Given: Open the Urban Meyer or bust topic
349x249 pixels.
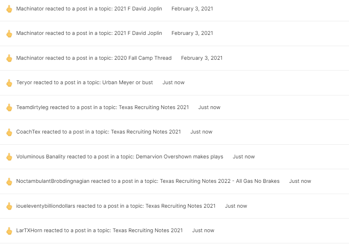Looking at the screenshot, I should 127,83.
